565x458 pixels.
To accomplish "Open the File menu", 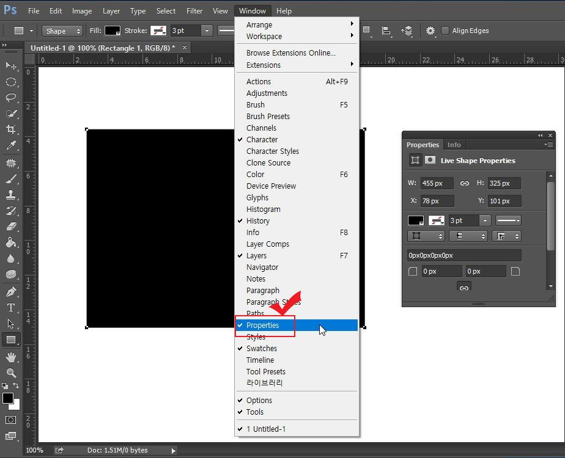I will click(x=34, y=11).
